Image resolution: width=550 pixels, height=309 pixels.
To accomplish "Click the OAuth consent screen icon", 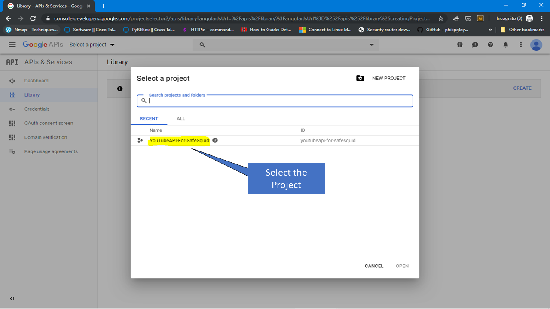I will pos(12,123).
